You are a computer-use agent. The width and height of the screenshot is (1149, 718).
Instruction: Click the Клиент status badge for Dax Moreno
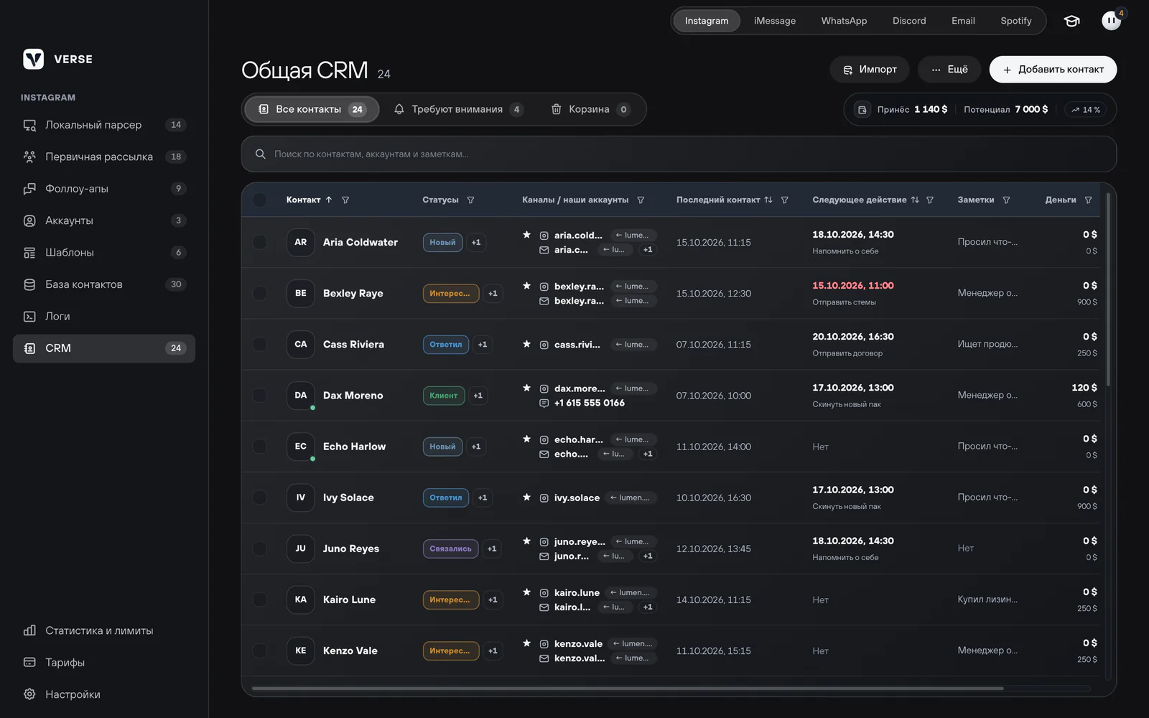tap(444, 396)
